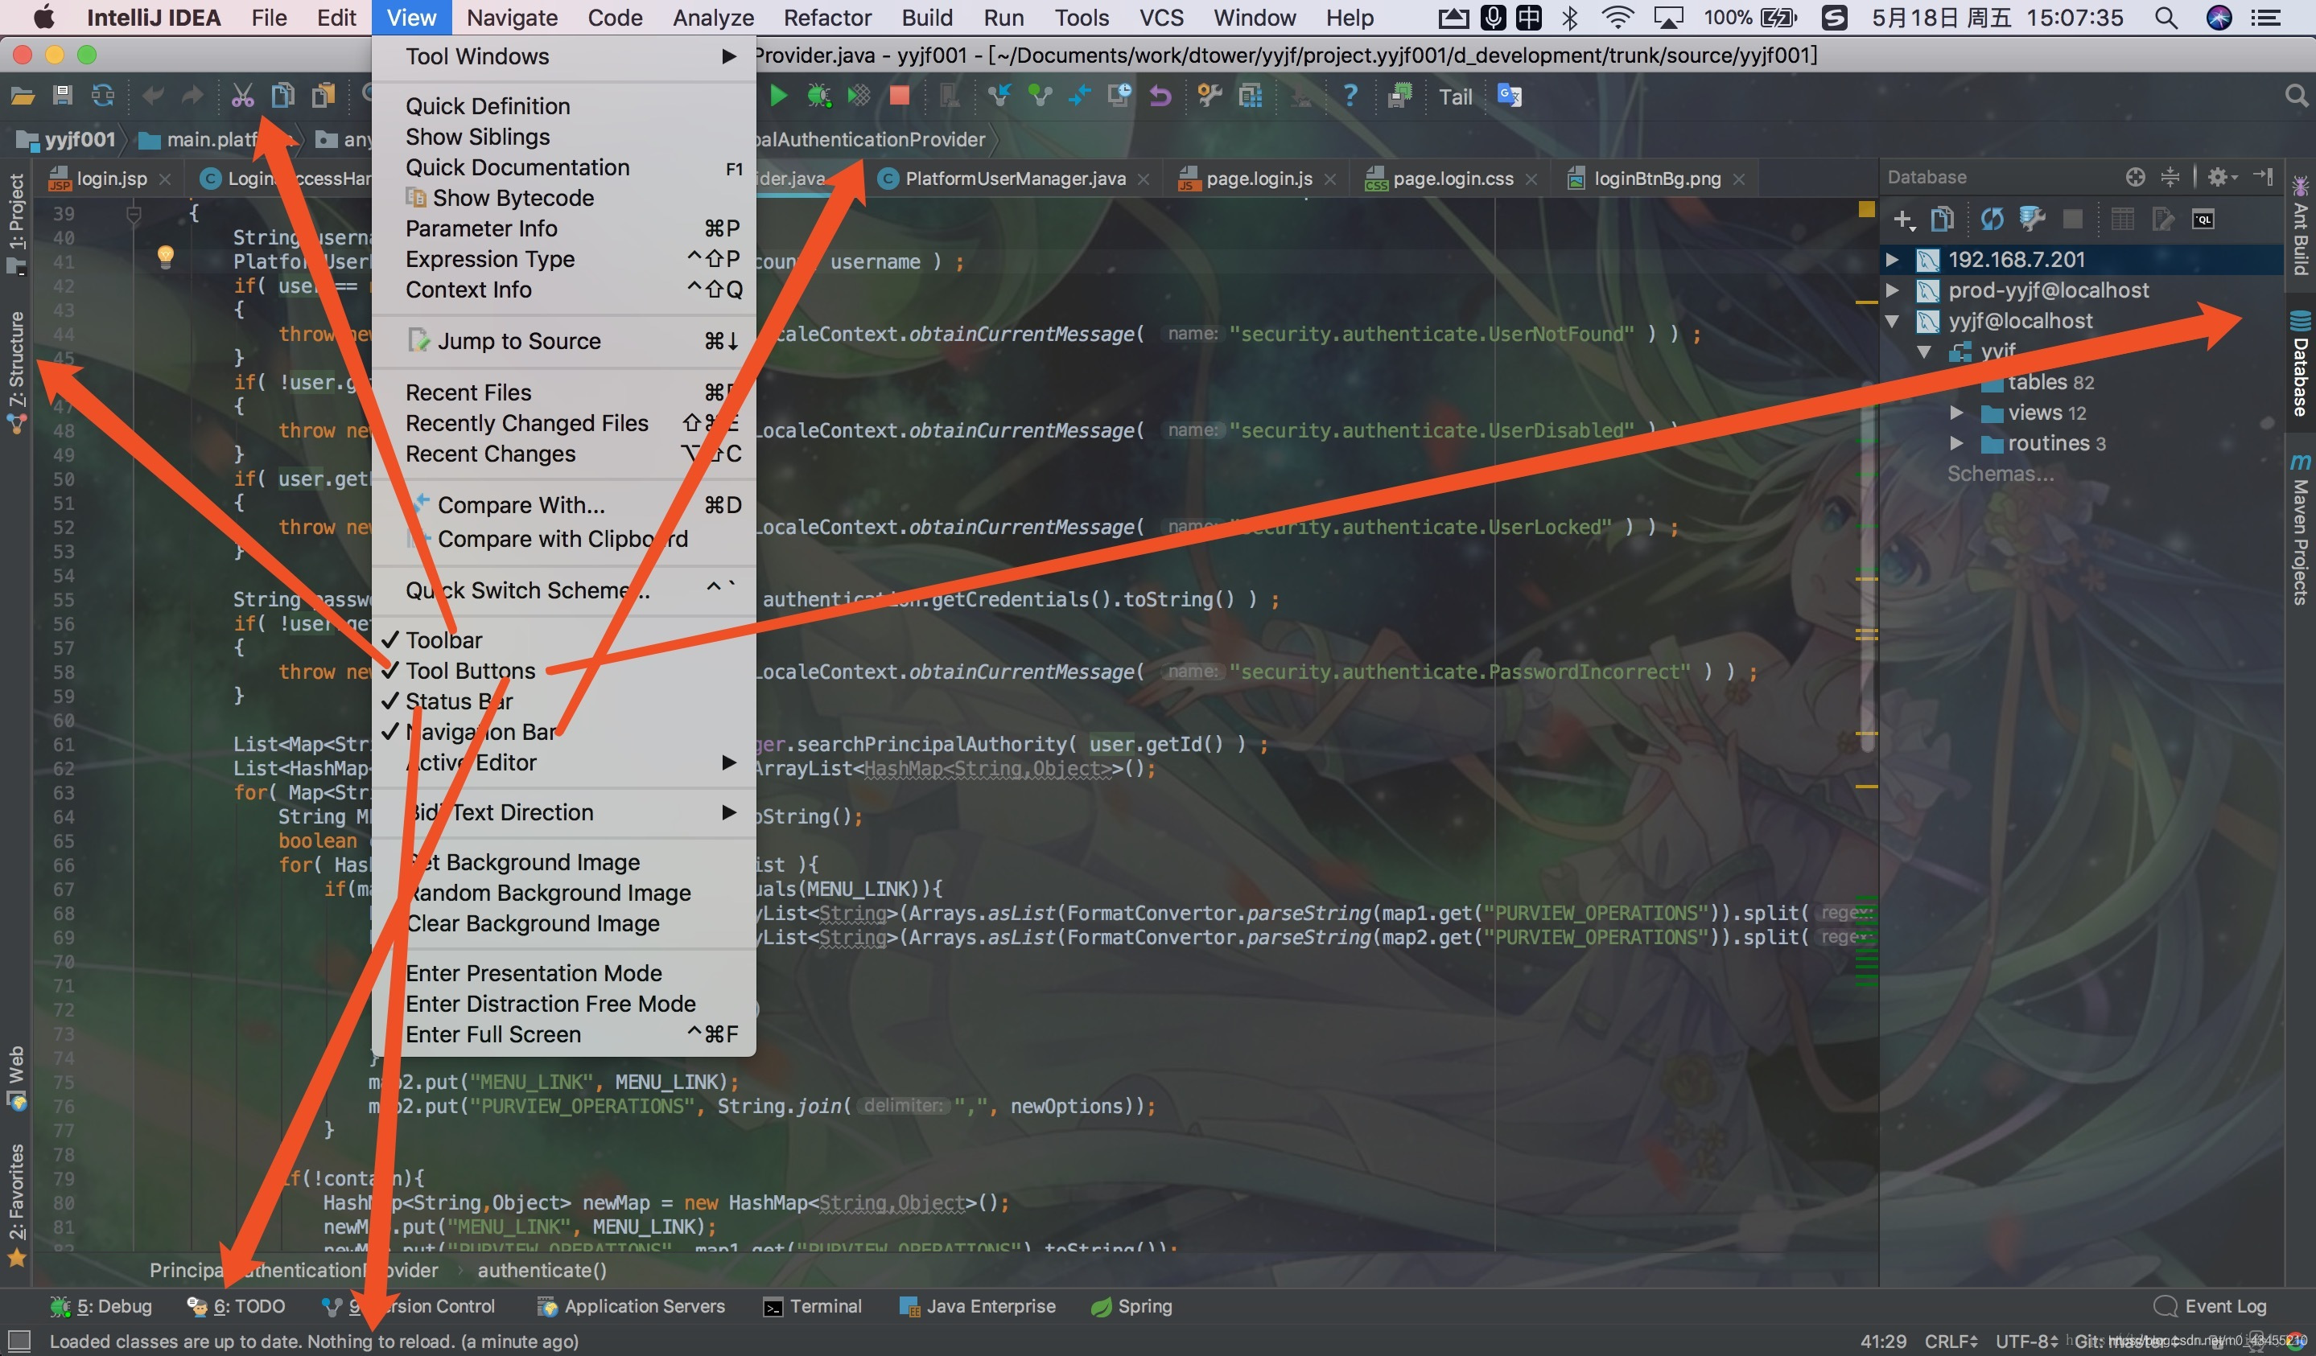This screenshot has height=1356, width=2316.
Task: Click the Cut scissors icon
Action: pyautogui.click(x=243, y=96)
